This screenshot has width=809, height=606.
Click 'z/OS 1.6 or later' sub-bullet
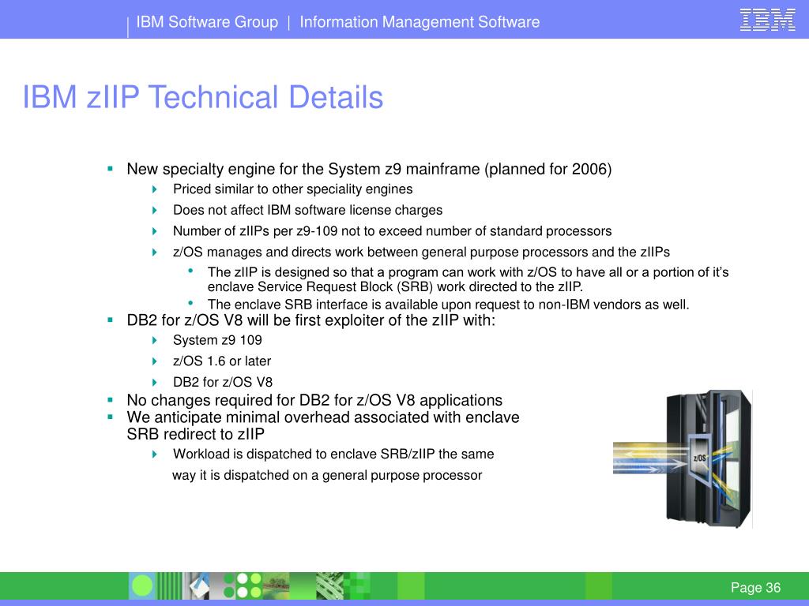point(222,361)
